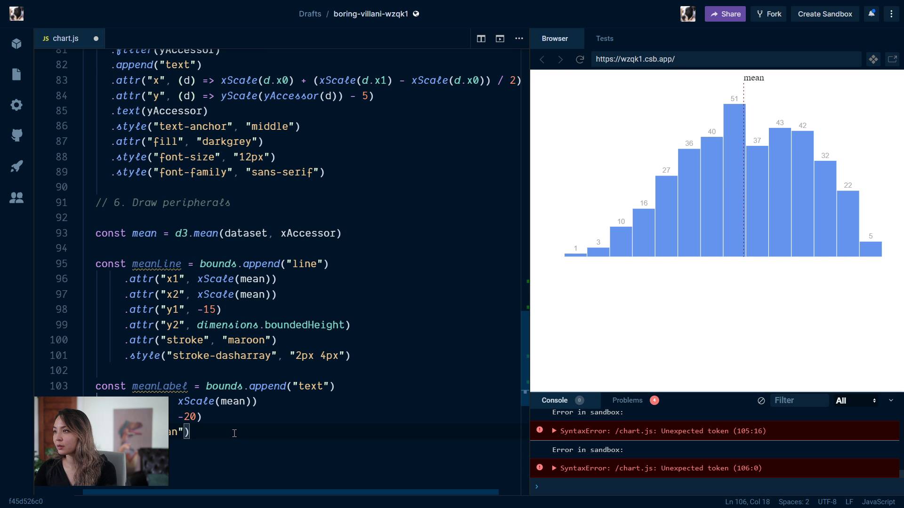Click the console Filter input field
This screenshot has width=904, height=508.
point(799,400)
